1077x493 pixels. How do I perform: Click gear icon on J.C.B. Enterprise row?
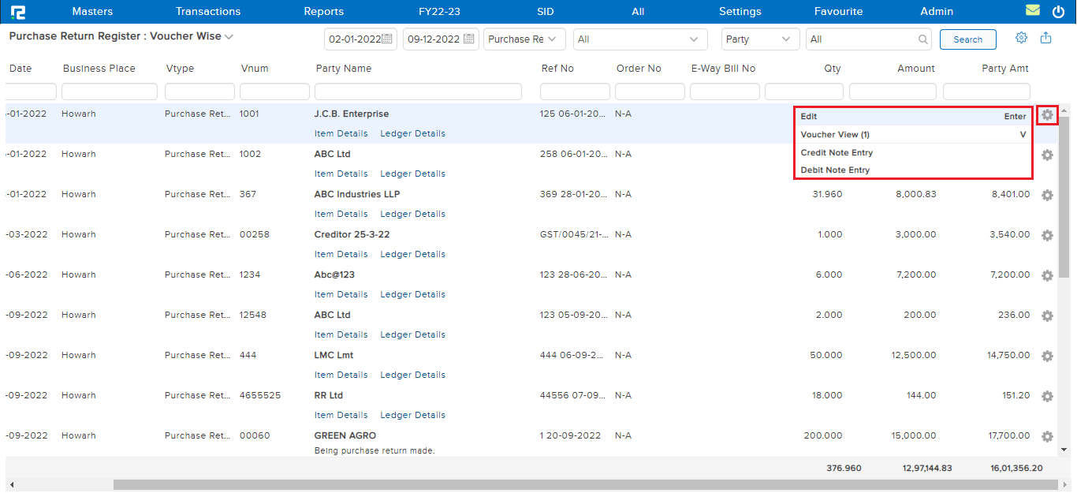pyautogui.click(x=1047, y=115)
